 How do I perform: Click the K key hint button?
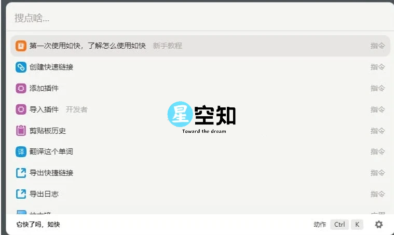pos(357,225)
